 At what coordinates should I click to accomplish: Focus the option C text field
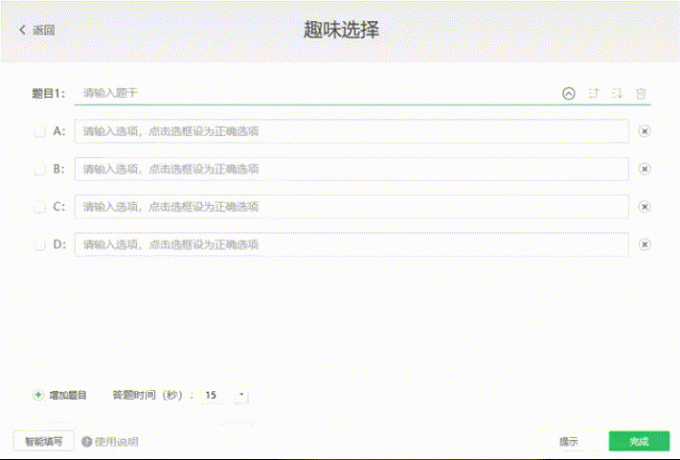click(351, 207)
